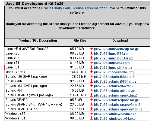The image size is (152, 123).
Task: Download jdk-7u25-macosx-x64.dmg link
Action: click(115, 72)
